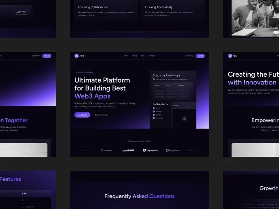Click the Logoipsum logo with the ring icon
279x209 pixels.
click(173, 150)
